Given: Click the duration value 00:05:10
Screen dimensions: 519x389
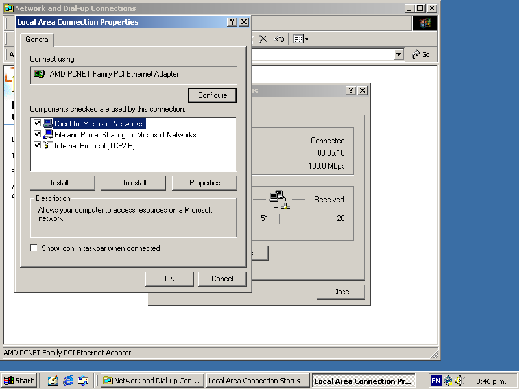Looking at the screenshot, I should [x=331, y=153].
